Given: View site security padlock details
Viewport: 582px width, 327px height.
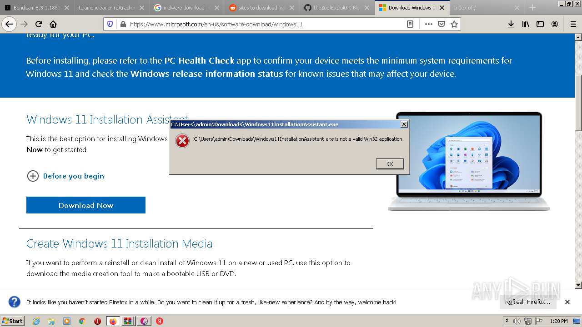Looking at the screenshot, I should (x=122, y=24).
